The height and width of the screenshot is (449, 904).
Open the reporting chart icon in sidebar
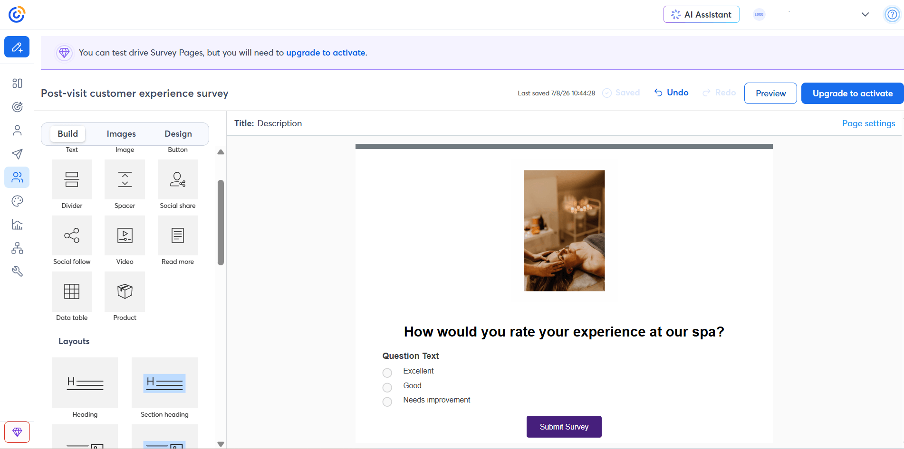[x=17, y=224]
